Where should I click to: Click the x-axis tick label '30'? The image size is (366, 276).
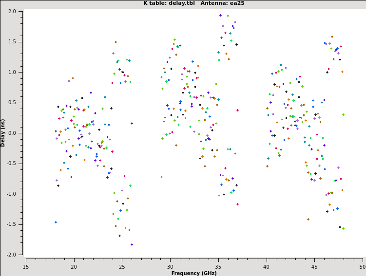click(x=170, y=266)
